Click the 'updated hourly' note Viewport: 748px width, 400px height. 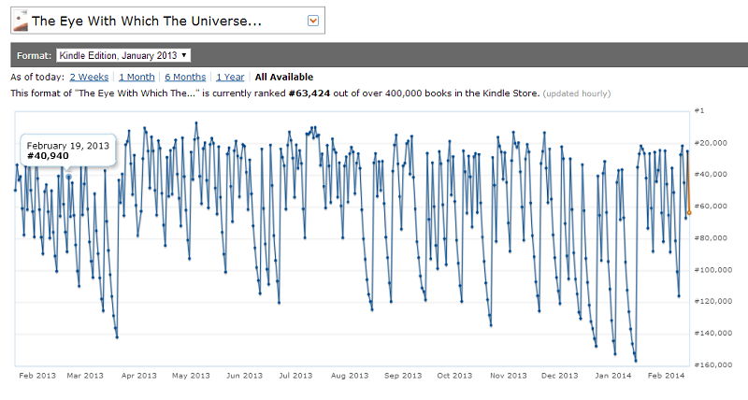point(577,93)
